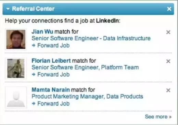View Senior Software Engineer, Platform Team job

pyautogui.click(x=85, y=67)
